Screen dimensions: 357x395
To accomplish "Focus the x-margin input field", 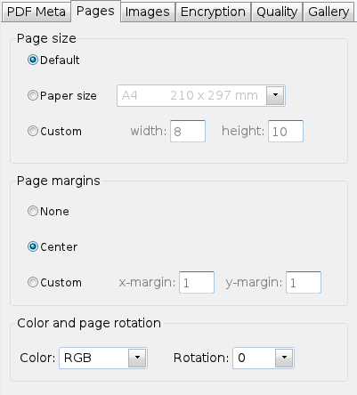I will (x=197, y=282).
